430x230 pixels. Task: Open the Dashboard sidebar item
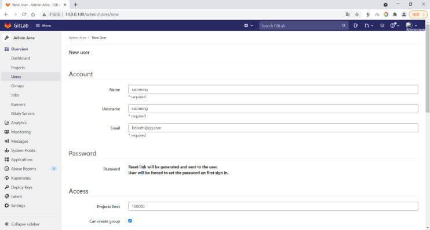21,58
